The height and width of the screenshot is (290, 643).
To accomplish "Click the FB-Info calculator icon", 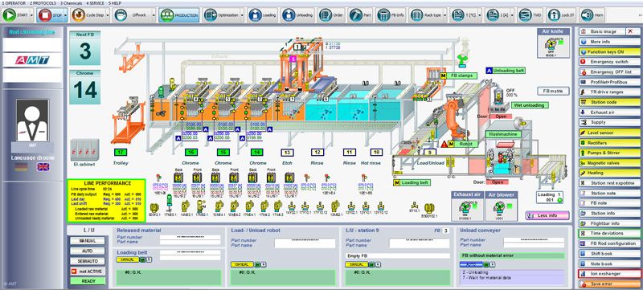I will 383,15.
